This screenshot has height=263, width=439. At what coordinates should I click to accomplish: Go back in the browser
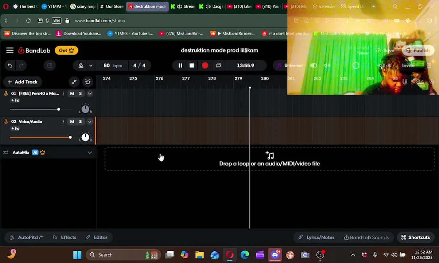[x=6, y=21]
